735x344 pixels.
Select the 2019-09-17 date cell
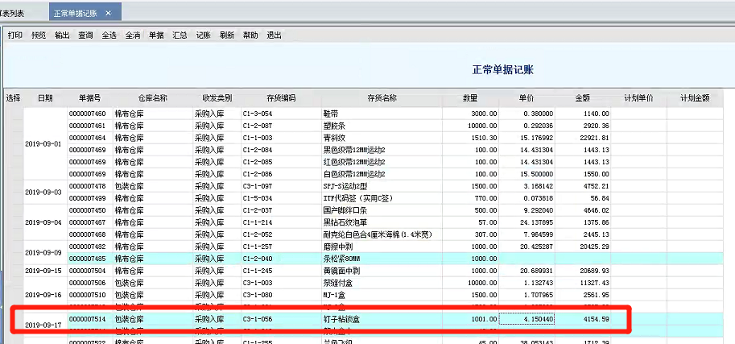[x=43, y=325]
